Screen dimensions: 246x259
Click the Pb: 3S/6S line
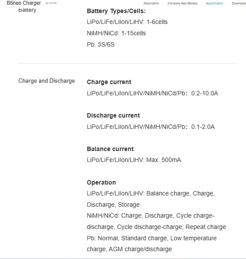click(101, 44)
